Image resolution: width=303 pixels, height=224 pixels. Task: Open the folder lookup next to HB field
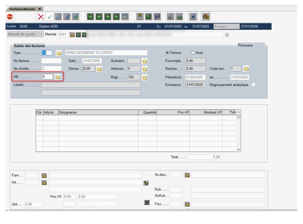pyautogui.click(x=58, y=77)
